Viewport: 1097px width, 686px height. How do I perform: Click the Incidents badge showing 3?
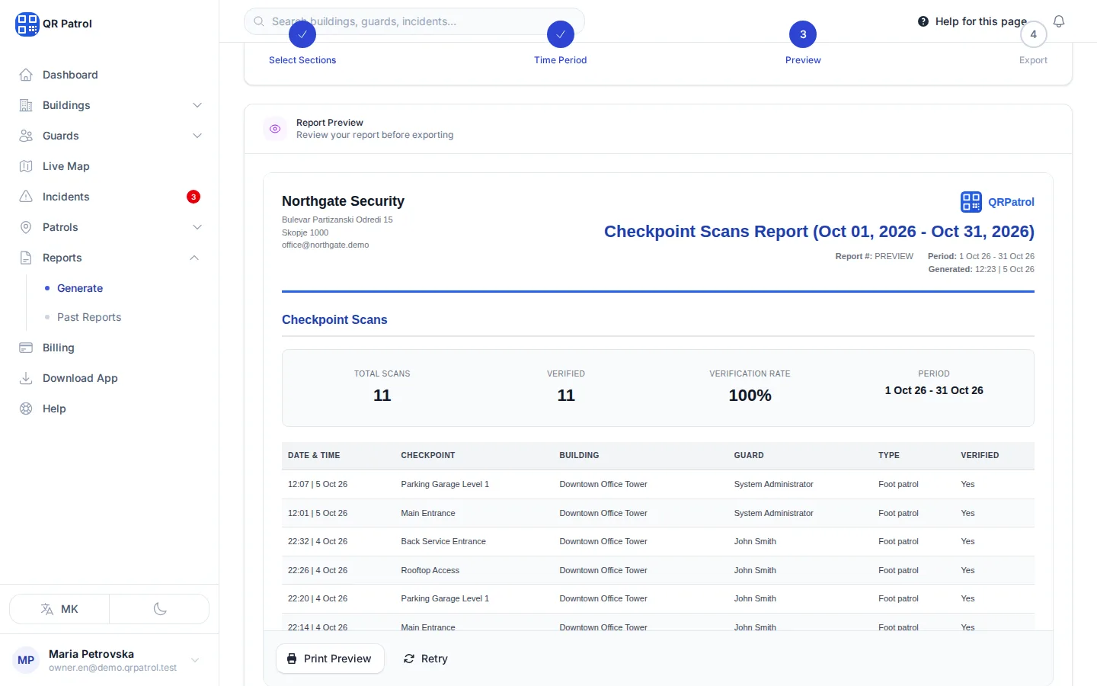pyautogui.click(x=193, y=197)
